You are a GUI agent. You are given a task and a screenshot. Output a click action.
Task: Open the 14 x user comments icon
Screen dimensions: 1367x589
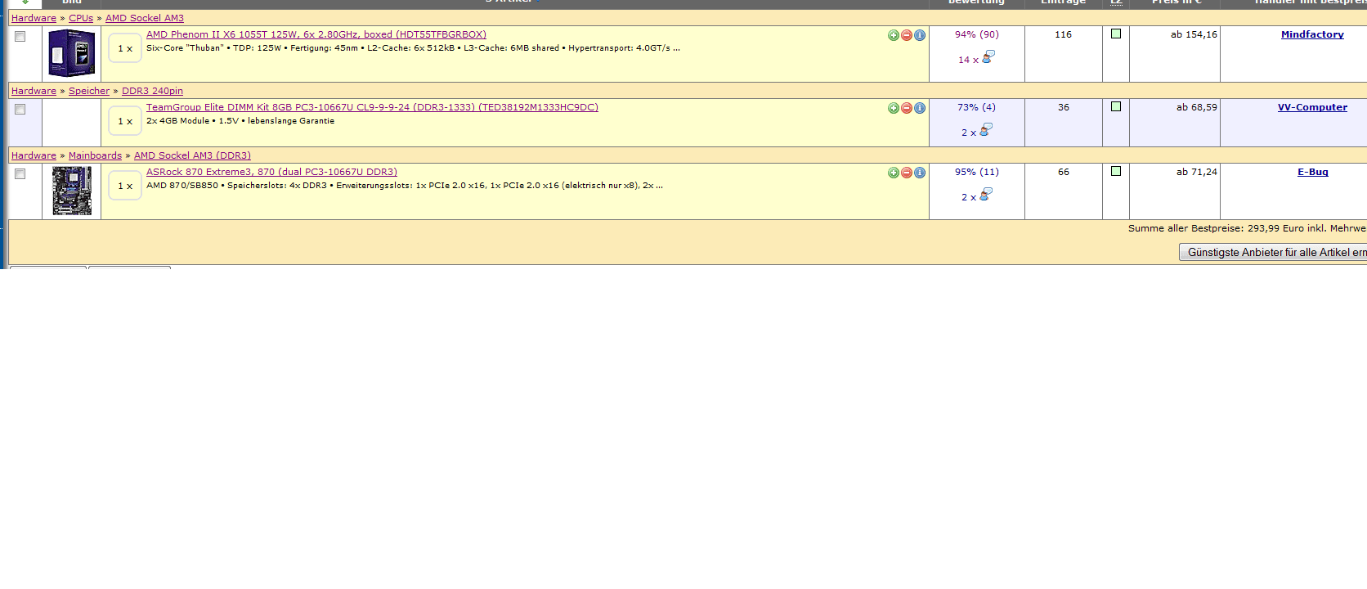pyautogui.click(x=988, y=57)
